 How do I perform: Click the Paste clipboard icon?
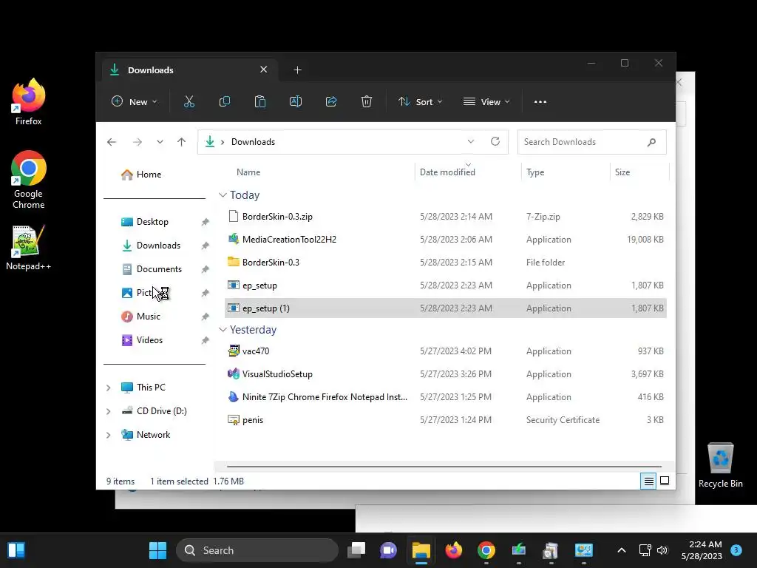click(259, 102)
